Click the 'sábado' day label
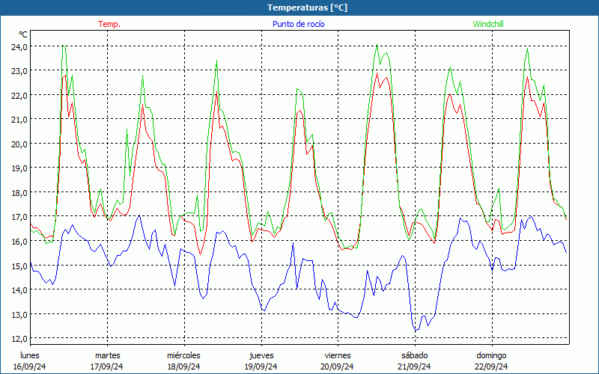The image size is (599, 374). (415, 355)
